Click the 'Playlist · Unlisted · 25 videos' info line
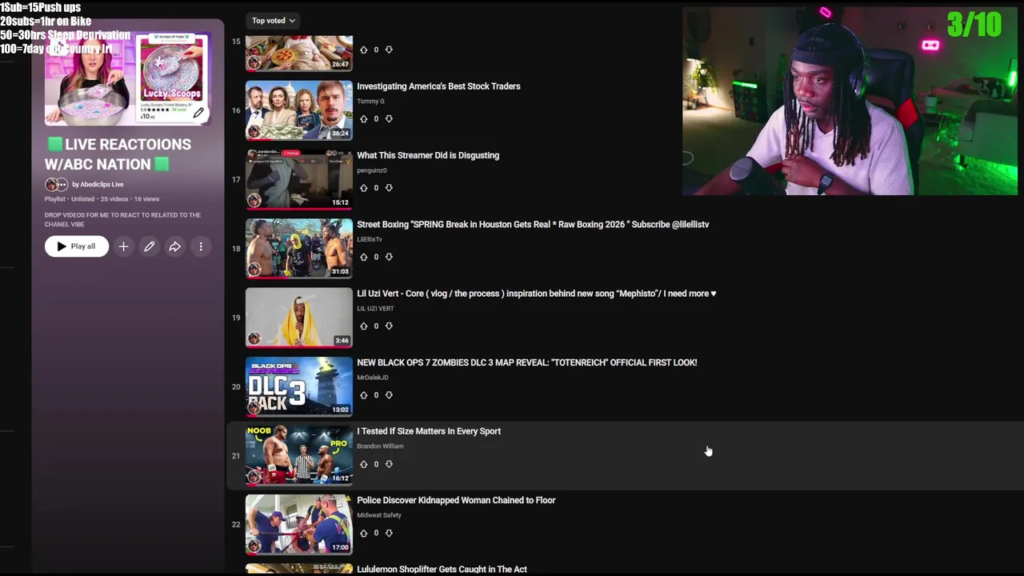 [x=102, y=199]
